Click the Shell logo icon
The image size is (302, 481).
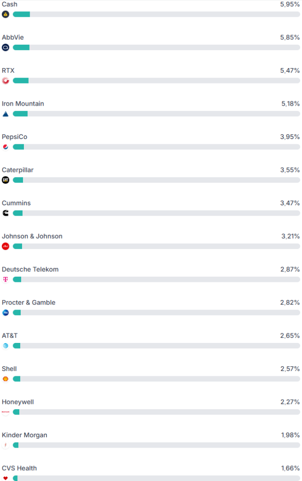[x=6, y=379]
